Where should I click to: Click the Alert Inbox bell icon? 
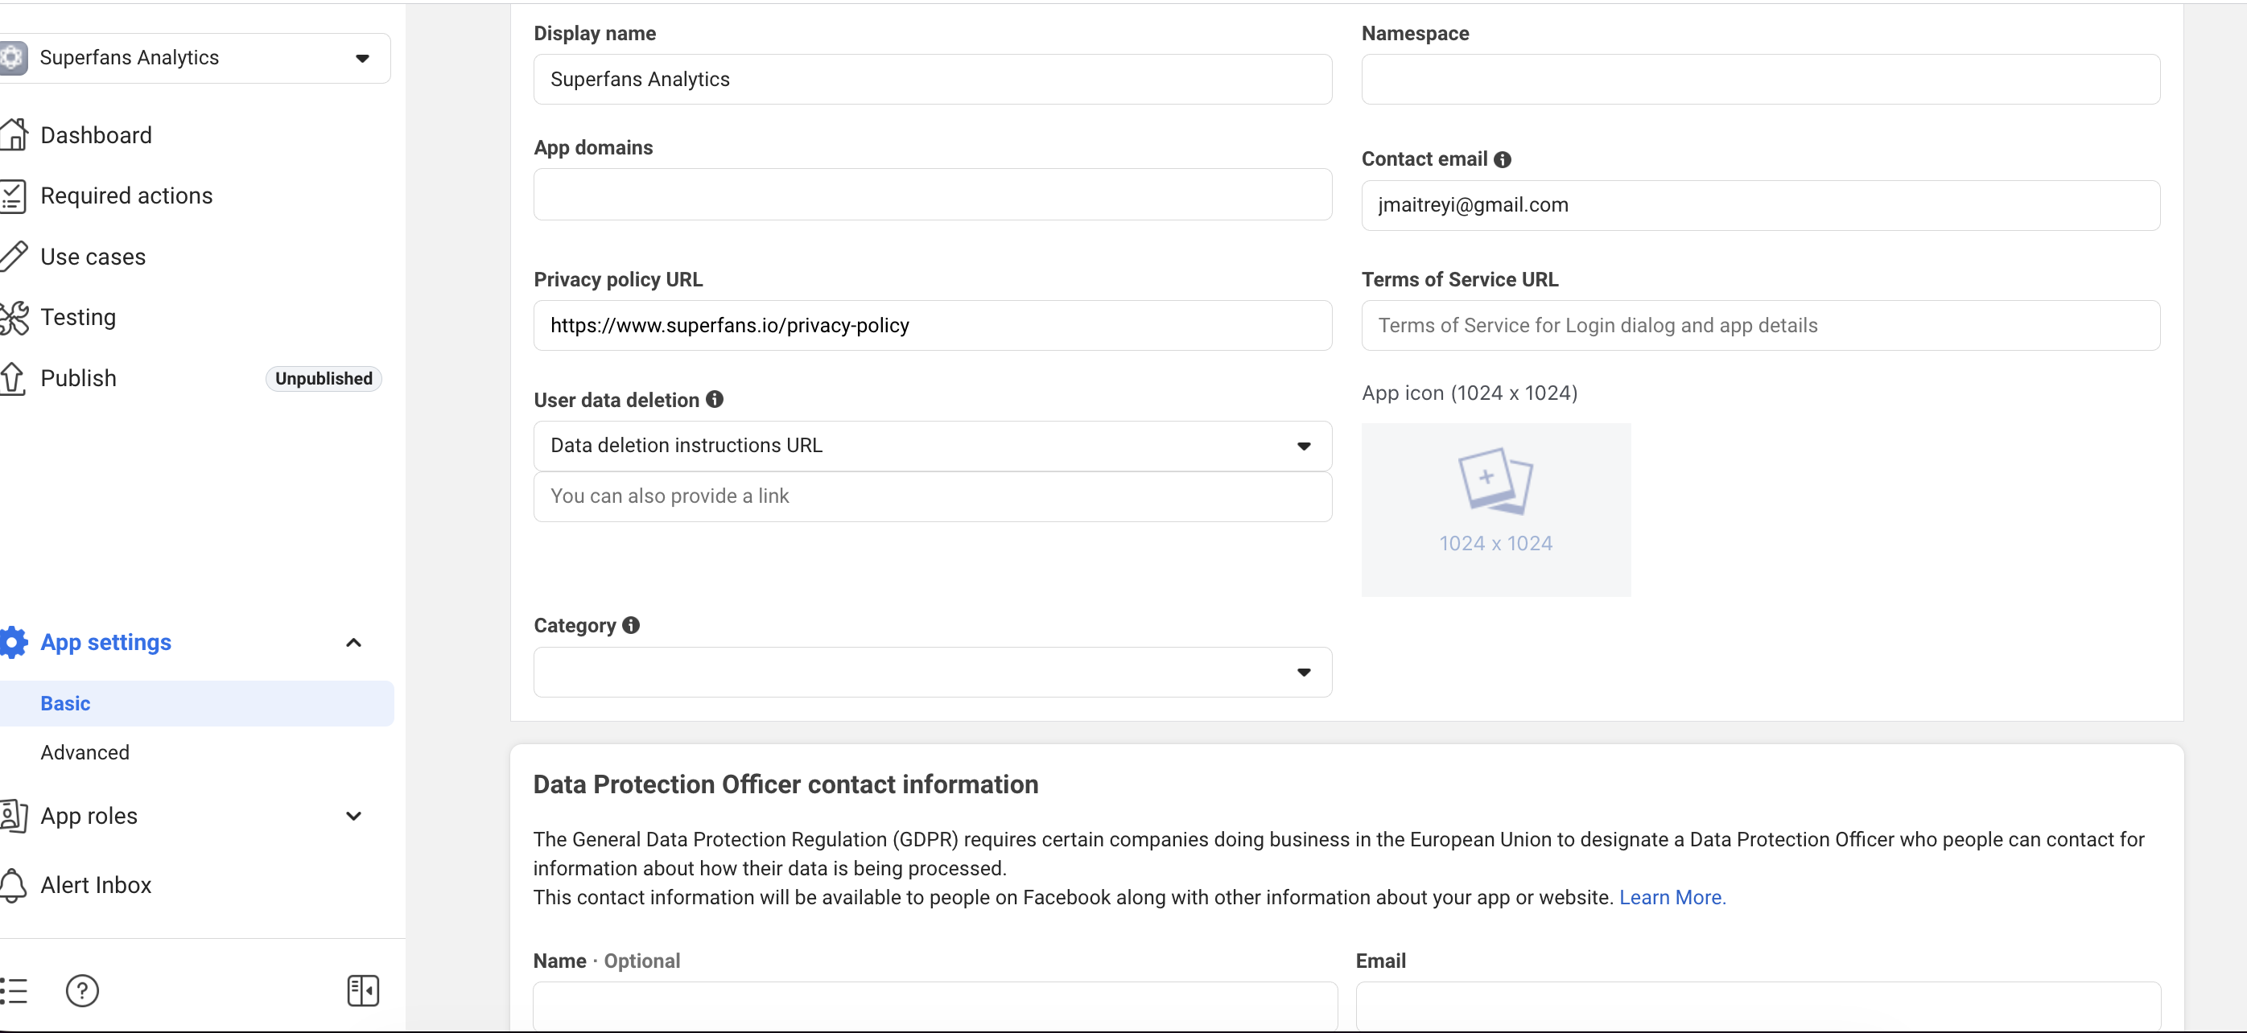[13, 885]
